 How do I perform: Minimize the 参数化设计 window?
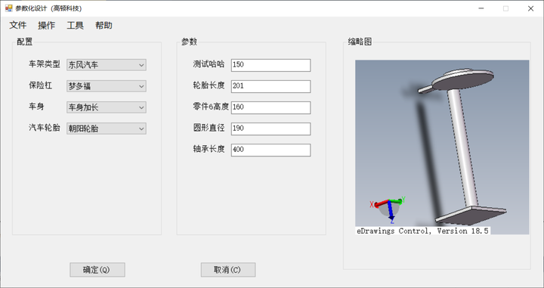coord(481,8)
